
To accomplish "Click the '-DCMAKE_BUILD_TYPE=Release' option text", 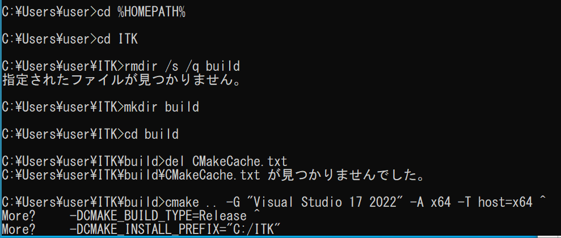I will (x=158, y=216).
